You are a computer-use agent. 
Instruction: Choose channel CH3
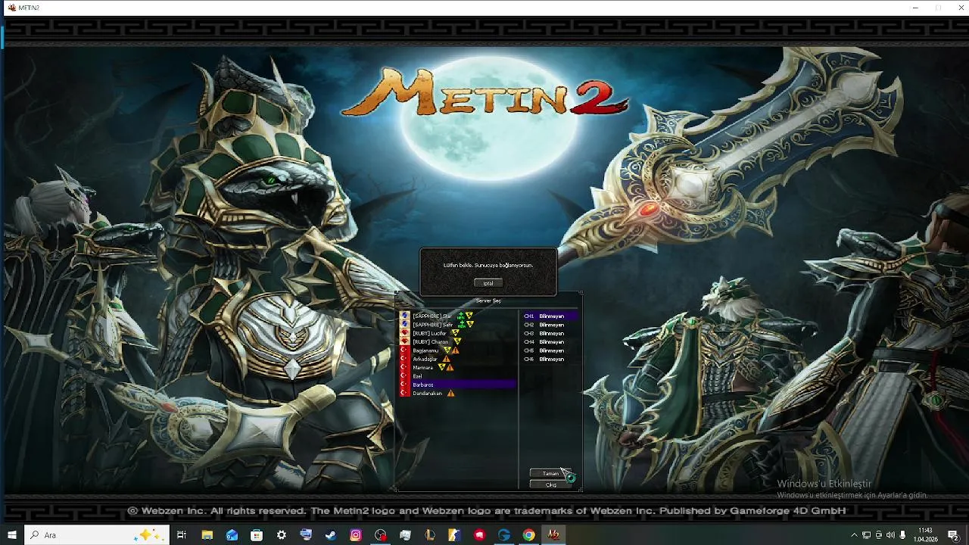click(550, 333)
